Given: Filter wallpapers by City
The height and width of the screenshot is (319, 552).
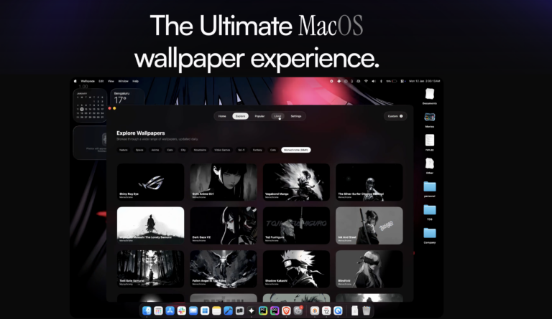Looking at the screenshot, I should tap(183, 150).
